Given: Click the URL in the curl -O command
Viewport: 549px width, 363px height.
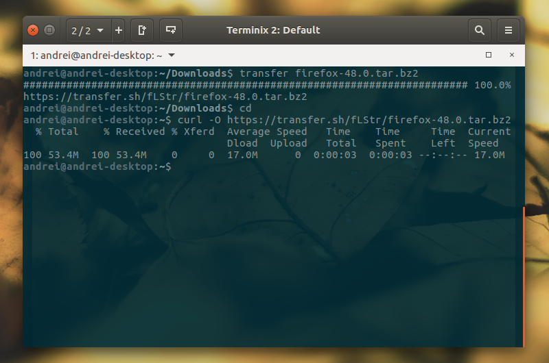Looking at the screenshot, I should (x=369, y=120).
